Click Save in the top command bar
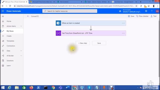The height and width of the screenshot is (90, 160). [x=131, y=16]
